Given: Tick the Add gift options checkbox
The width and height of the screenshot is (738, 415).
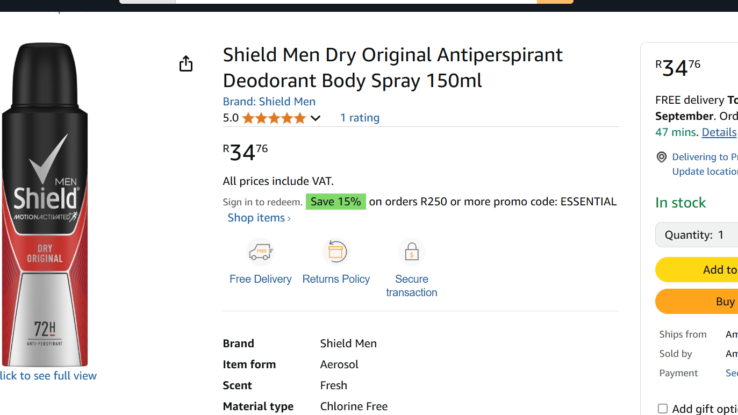Looking at the screenshot, I should pyautogui.click(x=663, y=409).
